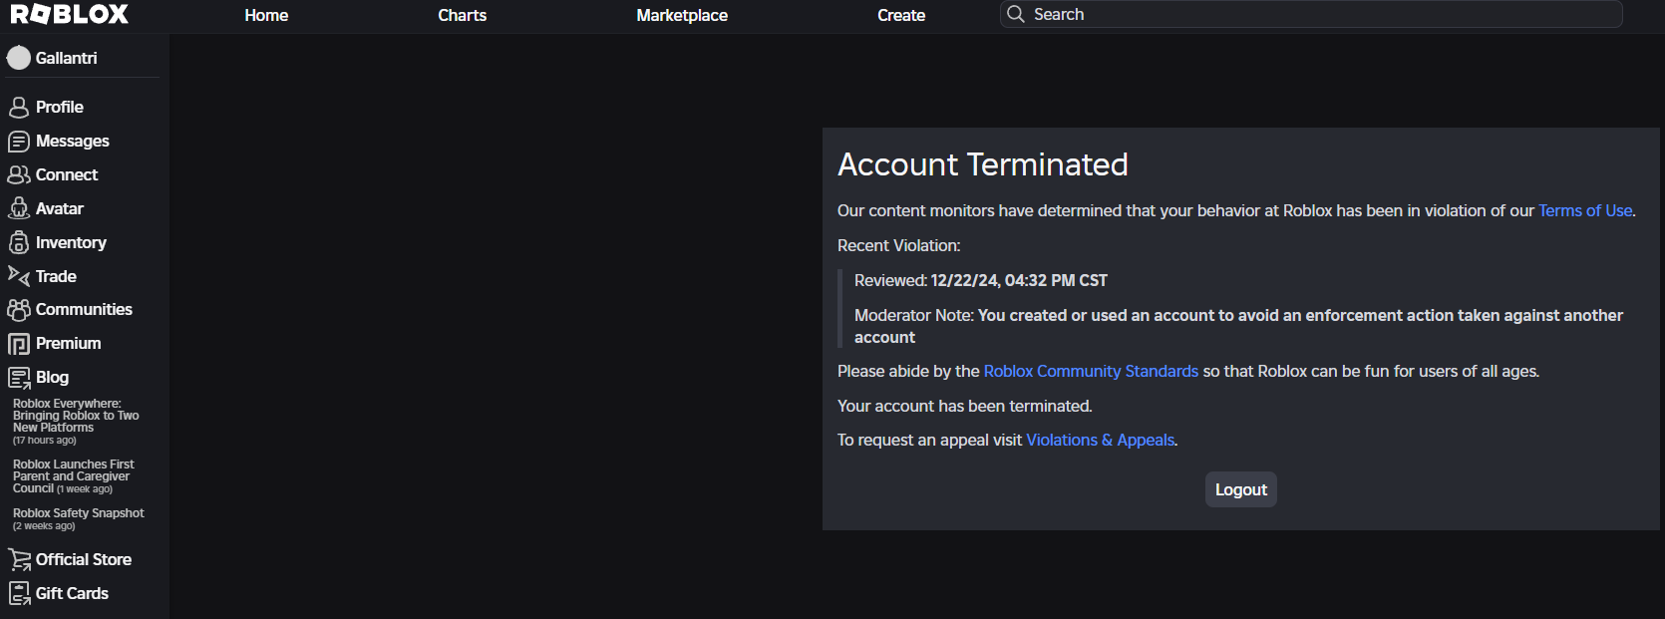Open the Terms of Use link
Viewport: 1665px width, 619px height.
(1585, 211)
